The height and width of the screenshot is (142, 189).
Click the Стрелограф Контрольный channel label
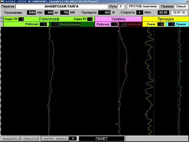tap(70, 24)
